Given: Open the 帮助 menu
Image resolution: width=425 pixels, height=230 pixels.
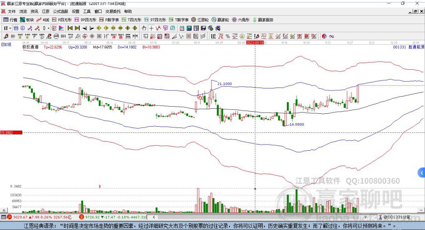Looking at the screenshot, I should pos(128,11).
